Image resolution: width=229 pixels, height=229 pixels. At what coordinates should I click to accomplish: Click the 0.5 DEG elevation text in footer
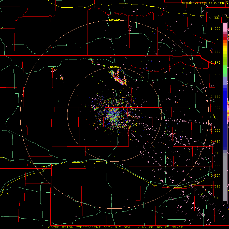click(x=123, y=227)
